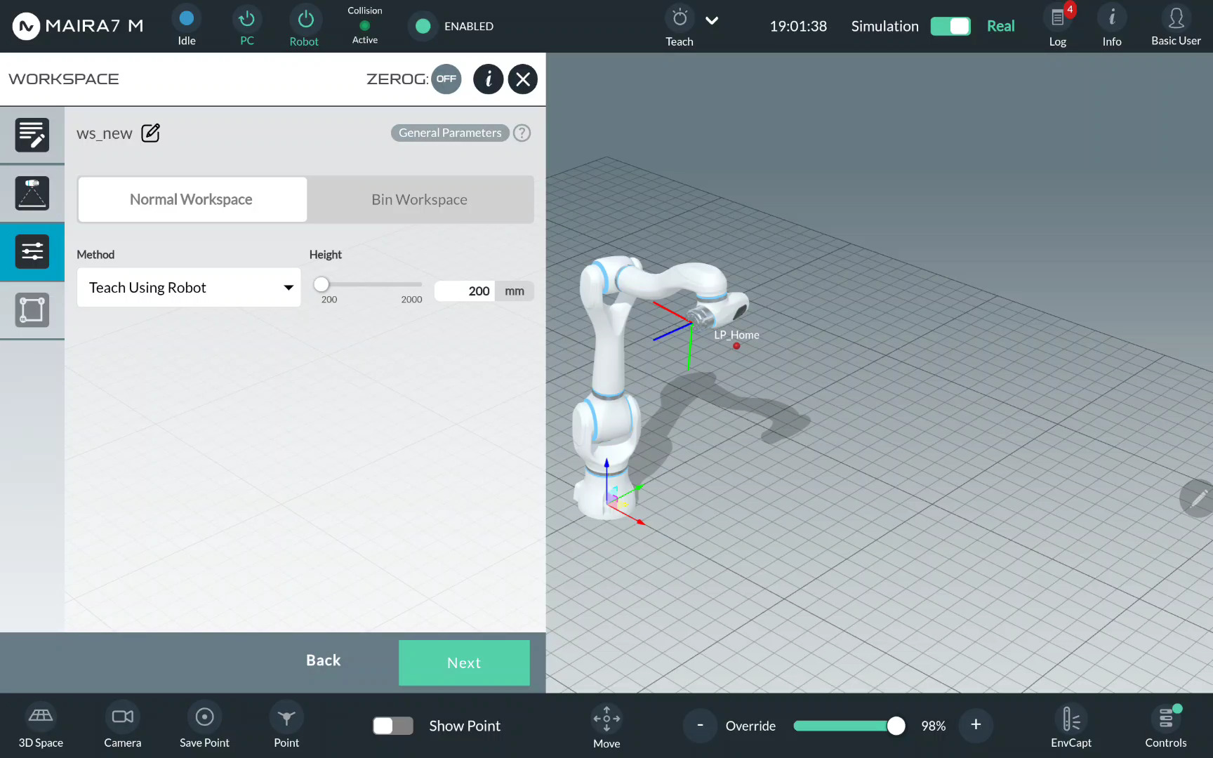This screenshot has height=758, width=1213.
Task: Click the General Parameters label
Action: pos(450,133)
